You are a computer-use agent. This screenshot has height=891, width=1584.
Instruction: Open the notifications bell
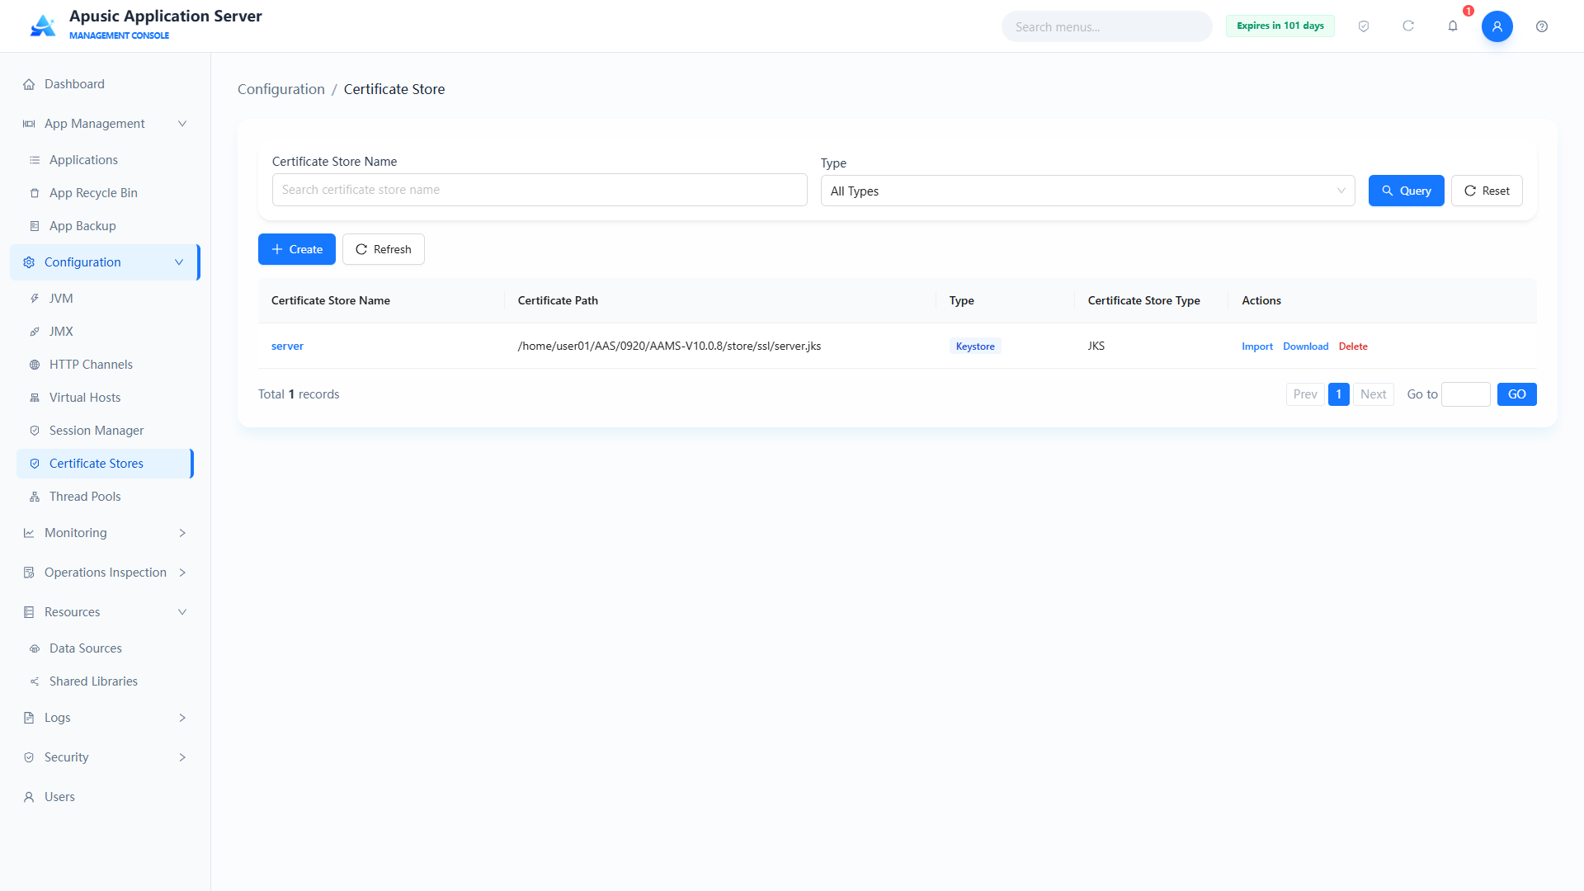click(1453, 26)
